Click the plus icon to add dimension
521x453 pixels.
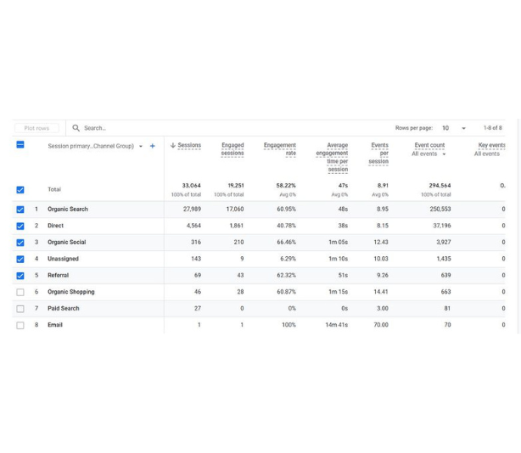(x=153, y=146)
